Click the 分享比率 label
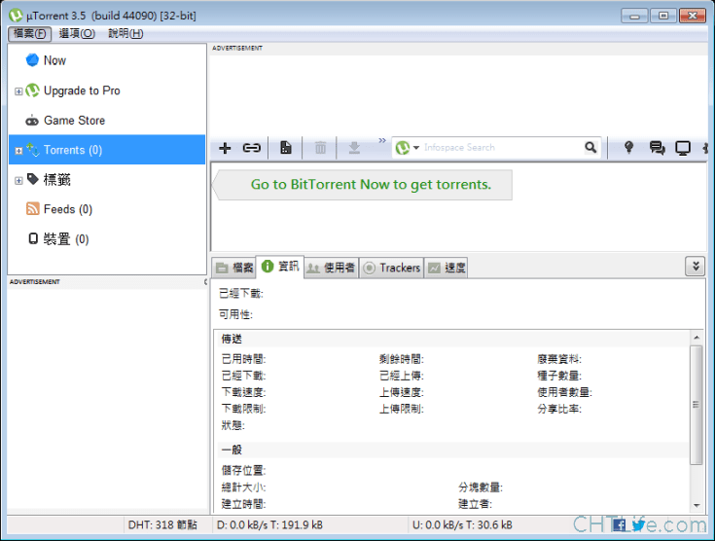 (x=559, y=409)
